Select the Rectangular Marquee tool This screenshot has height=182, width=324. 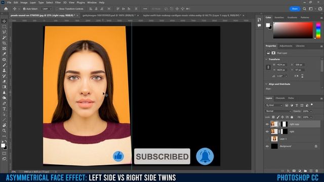4,27
